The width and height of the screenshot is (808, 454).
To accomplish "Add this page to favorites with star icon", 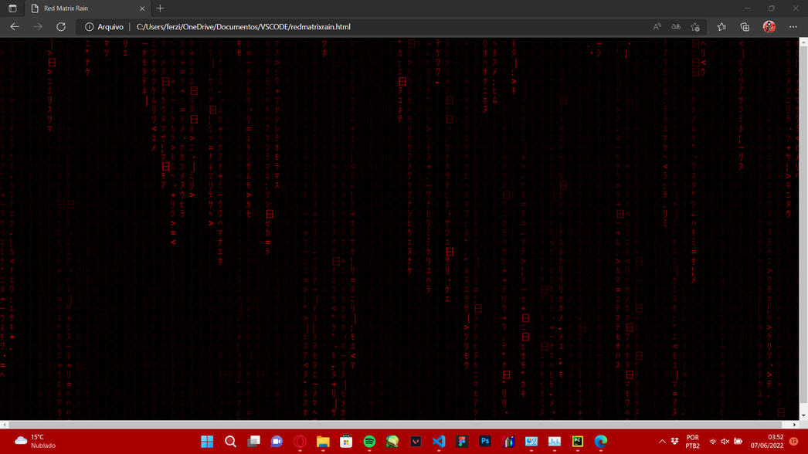I will 695,27.
